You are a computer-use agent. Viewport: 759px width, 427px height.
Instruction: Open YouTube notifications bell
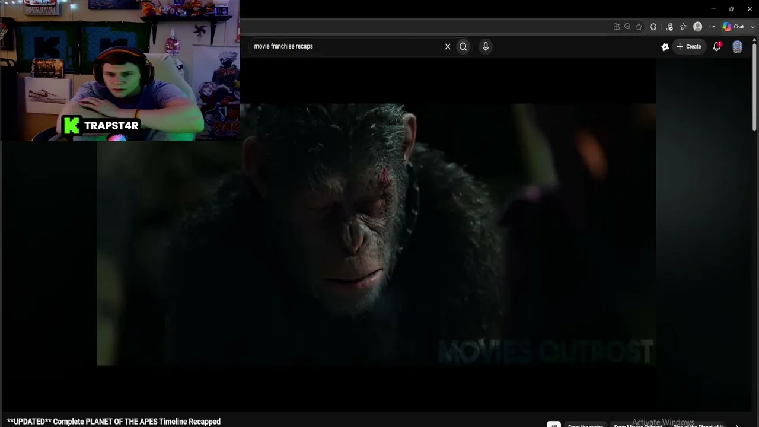coord(717,47)
